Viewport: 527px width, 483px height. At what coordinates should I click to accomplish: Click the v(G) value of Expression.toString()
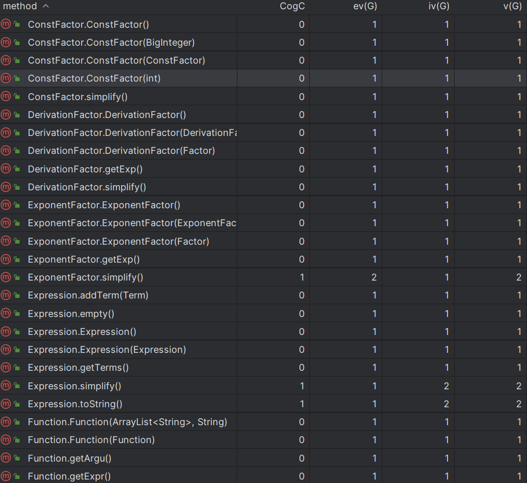point(518,404)
